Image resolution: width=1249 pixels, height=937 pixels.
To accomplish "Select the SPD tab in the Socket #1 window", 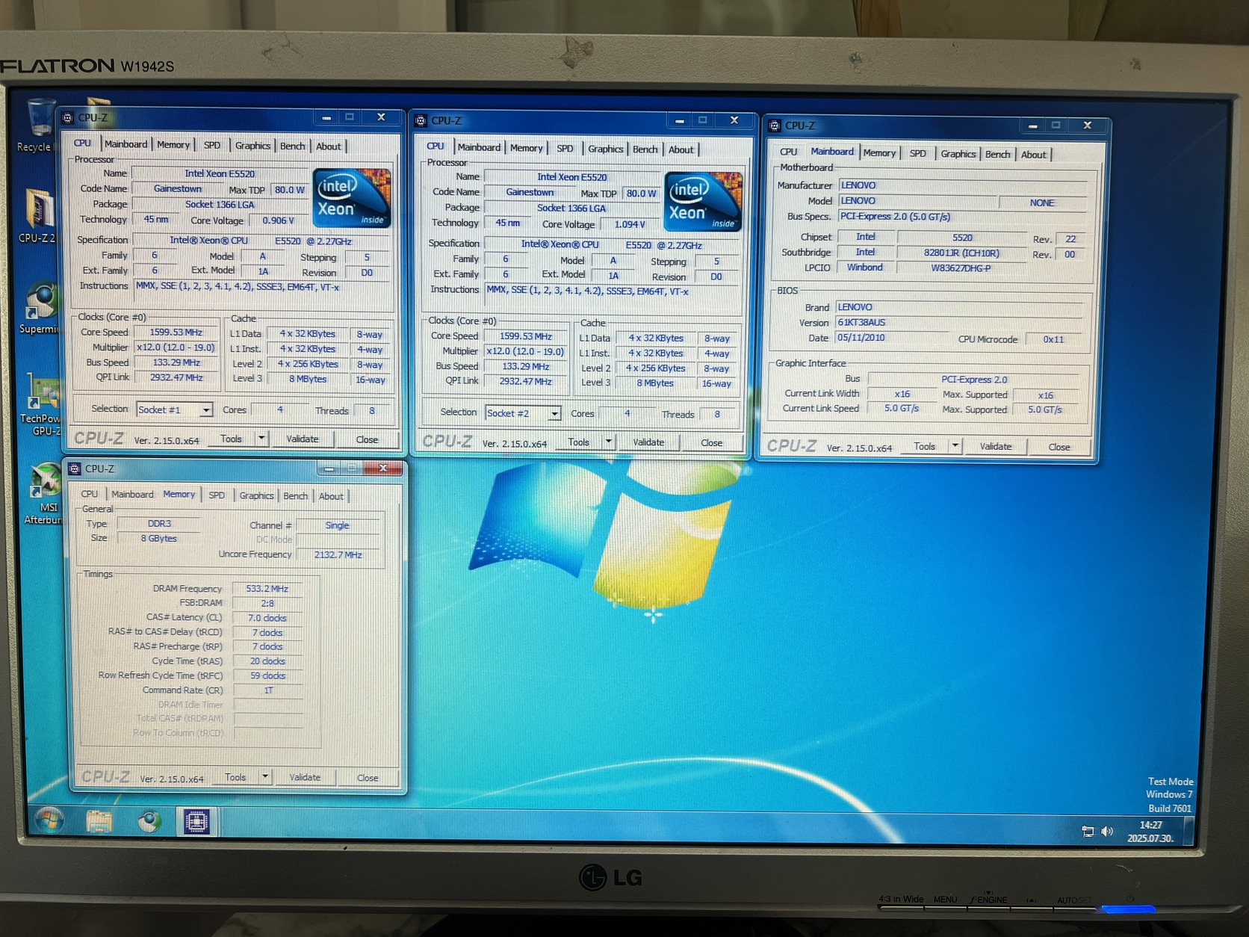I will coord(212,146).
